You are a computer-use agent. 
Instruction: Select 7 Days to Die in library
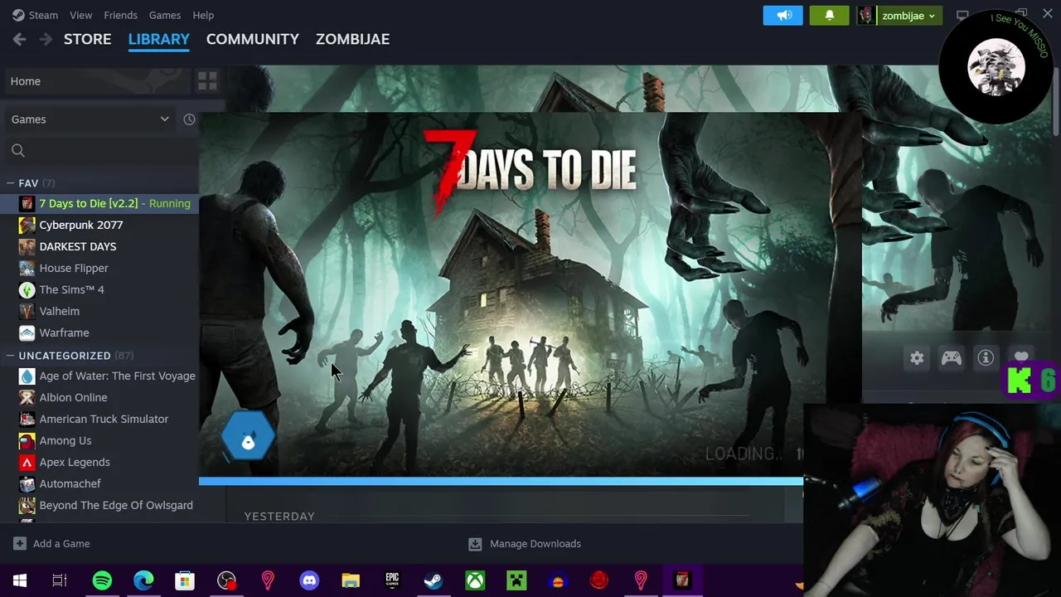tap(99, 203)
